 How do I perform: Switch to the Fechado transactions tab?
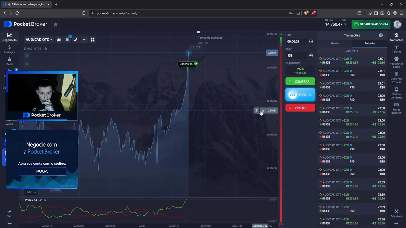point(370,43)
